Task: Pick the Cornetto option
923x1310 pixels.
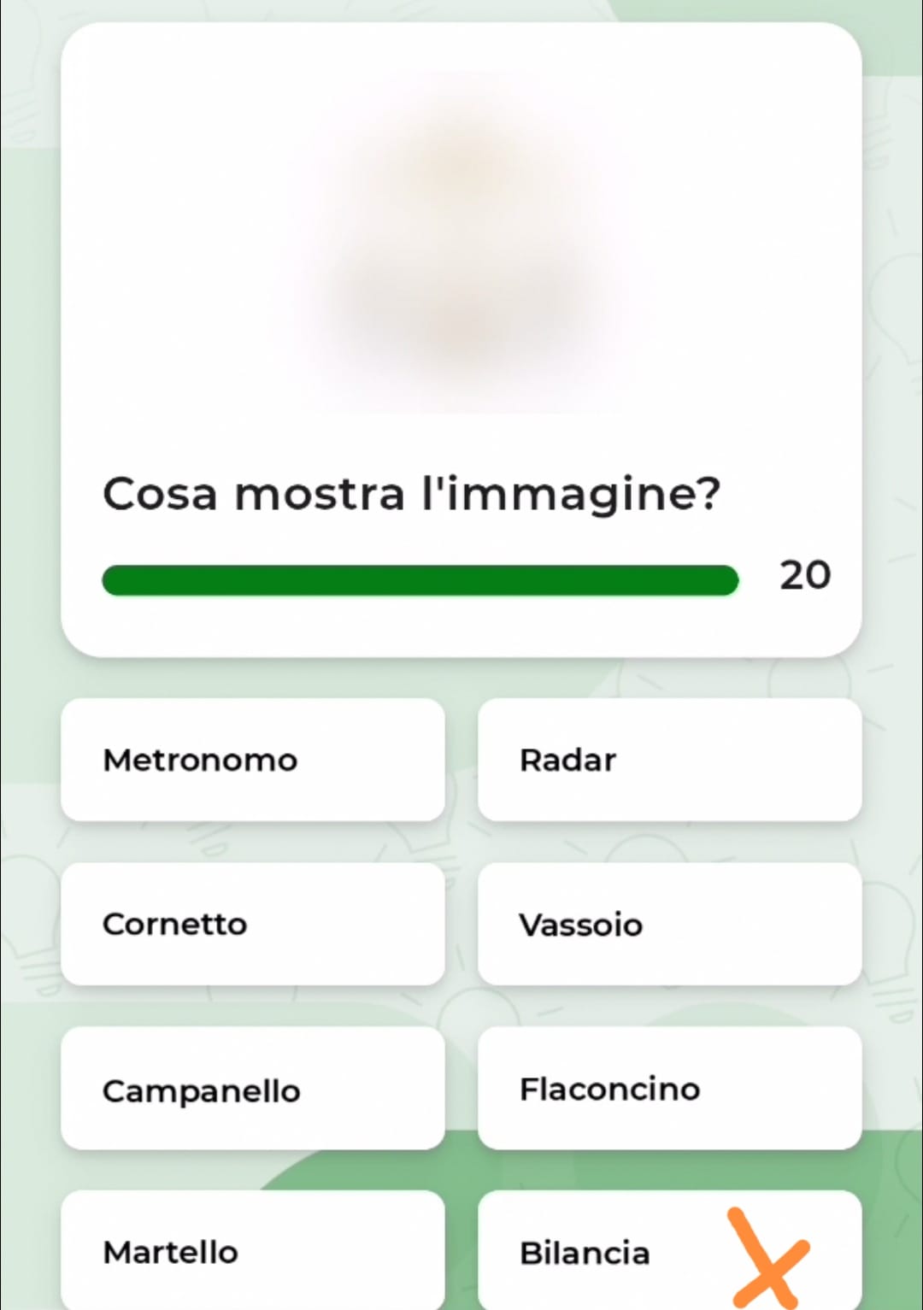Action: [x=253, y=924]
